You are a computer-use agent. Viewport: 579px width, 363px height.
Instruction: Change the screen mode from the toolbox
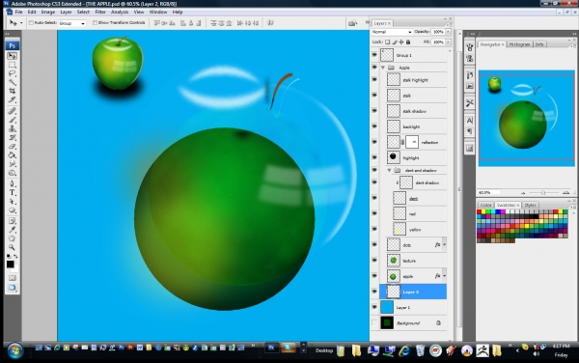tap(13, 288)
